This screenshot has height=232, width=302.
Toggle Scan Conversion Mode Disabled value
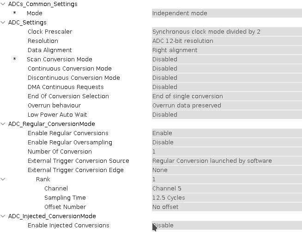tap(226, 59)
